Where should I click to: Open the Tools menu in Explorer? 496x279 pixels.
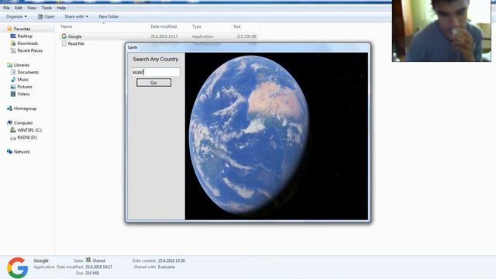click(x=46, y=8)
